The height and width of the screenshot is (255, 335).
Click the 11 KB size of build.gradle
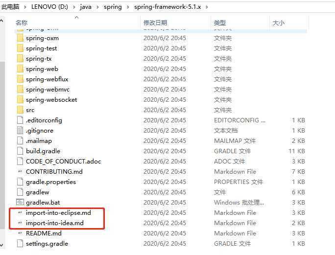296,151
